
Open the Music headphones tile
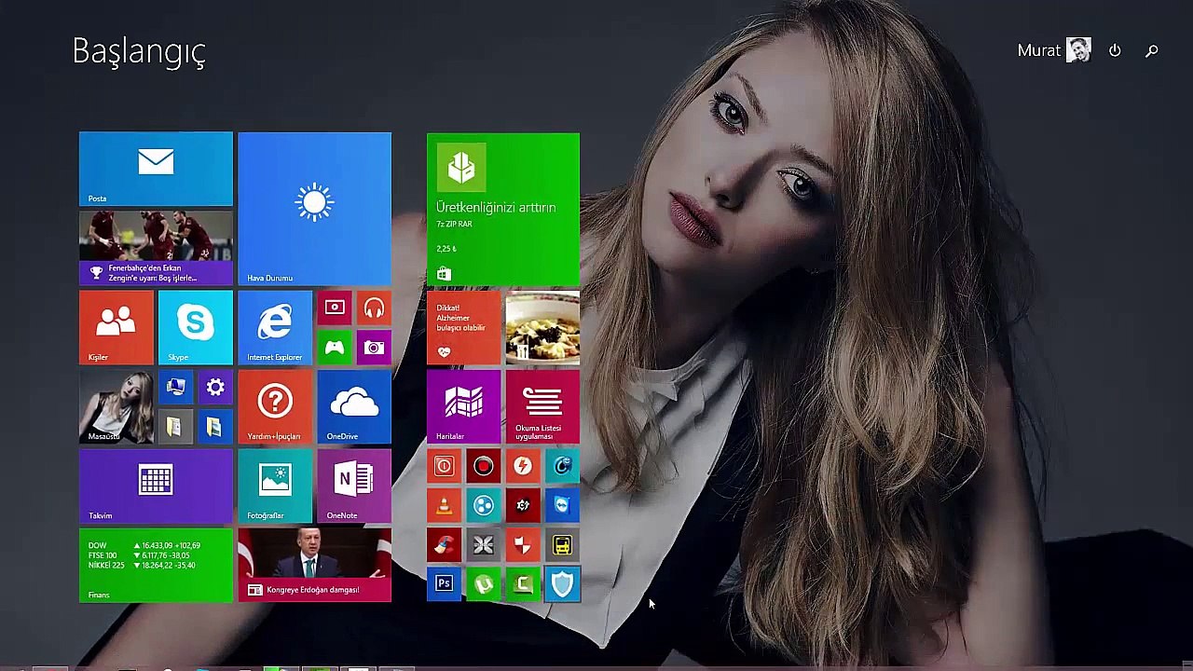coord(374,308)
